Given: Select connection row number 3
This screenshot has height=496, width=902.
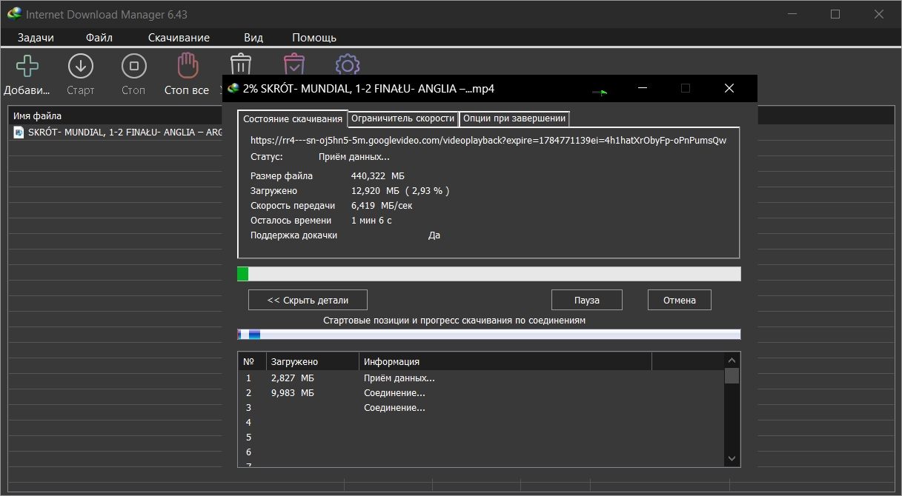Looking at the screenshot, I should [481, 408].
